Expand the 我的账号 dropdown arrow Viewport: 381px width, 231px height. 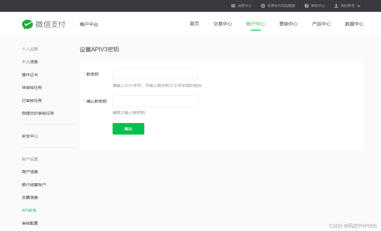click(x=358, y=5)
